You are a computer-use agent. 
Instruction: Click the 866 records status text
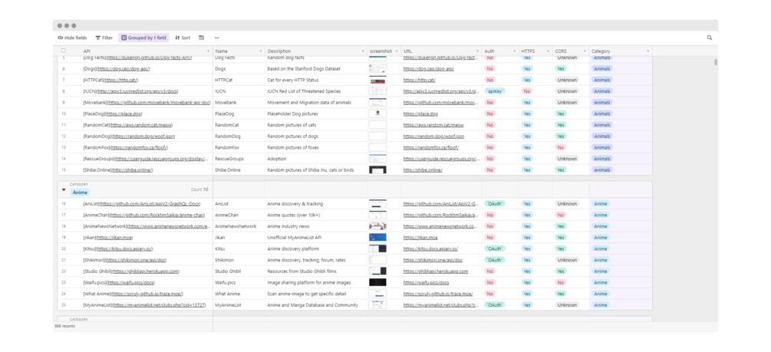[x=64, y=326]
